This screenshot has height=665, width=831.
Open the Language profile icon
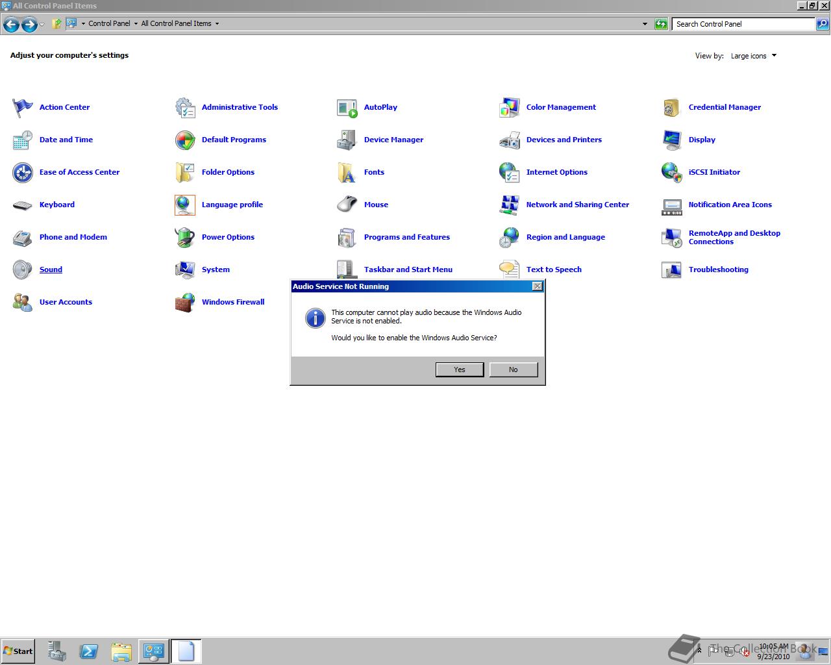point(185,205)
